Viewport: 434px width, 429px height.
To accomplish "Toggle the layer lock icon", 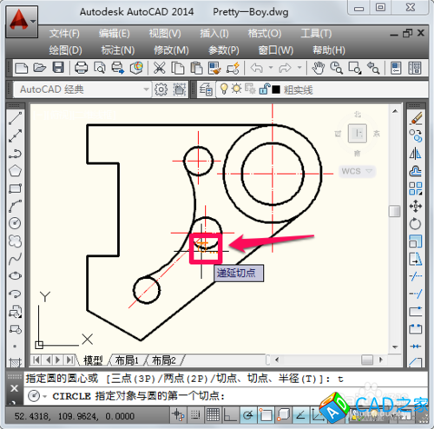I will tap(265, 89).
